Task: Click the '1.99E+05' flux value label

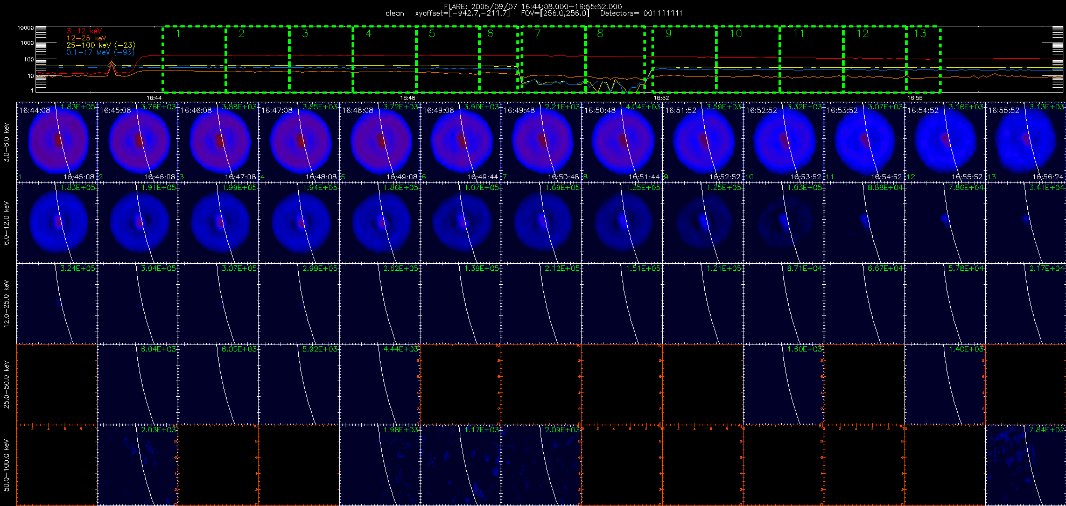Action: tap(239, 188)
